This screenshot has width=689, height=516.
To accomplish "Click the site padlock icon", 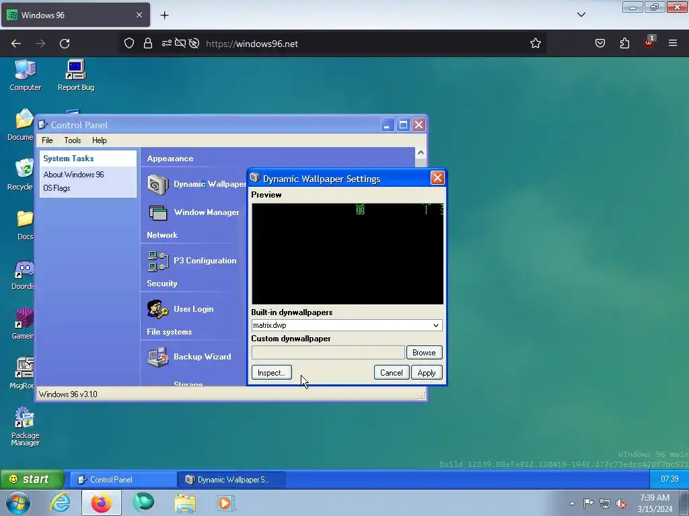I will click(148, 44).
